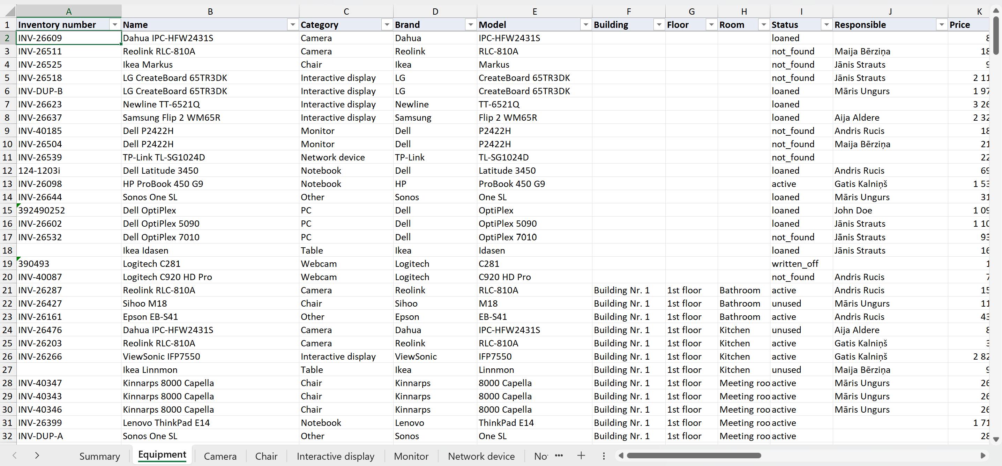
Task: Click the vertical scrollbar down arrow
Action: pyautogui.click(x=996, y=439)
